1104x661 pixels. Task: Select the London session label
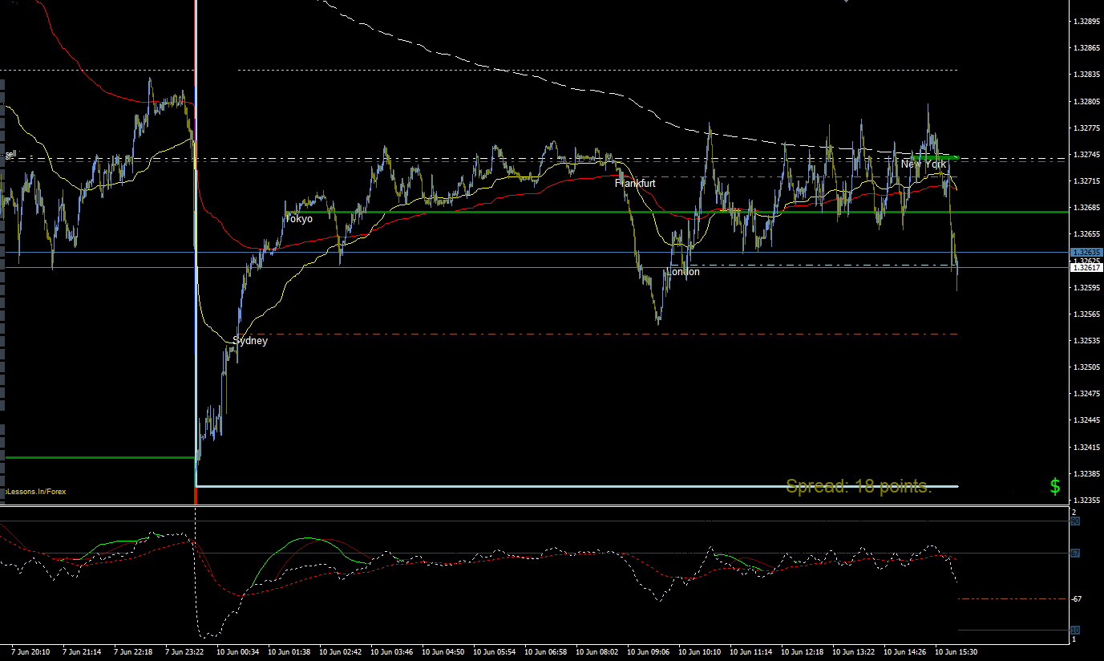tap(683, 272)
